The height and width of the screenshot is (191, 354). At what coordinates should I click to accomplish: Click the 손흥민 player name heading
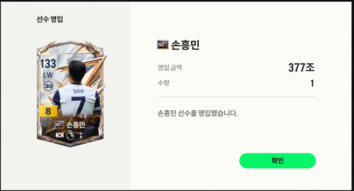[185, 45]
